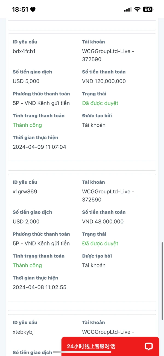
Task: Tap Đã được duyệt status of bdx4fcb1
Action: (100, 103)
